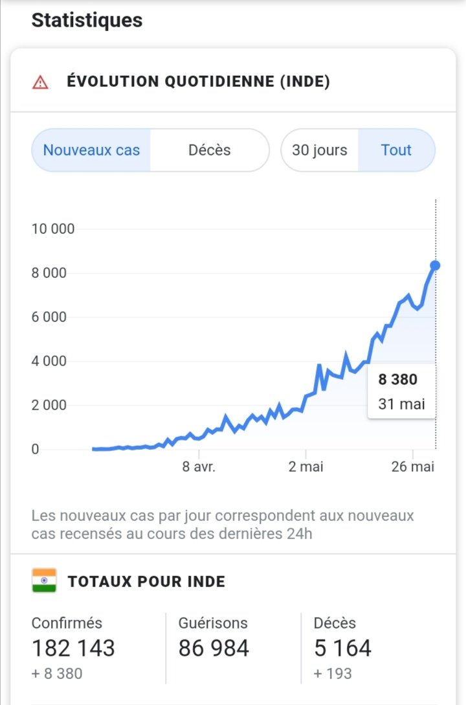The height and width of the screenshot is (705, 466).
Task: Click the Les nouveaux cas explanation text
Action: tap(222, 525)
